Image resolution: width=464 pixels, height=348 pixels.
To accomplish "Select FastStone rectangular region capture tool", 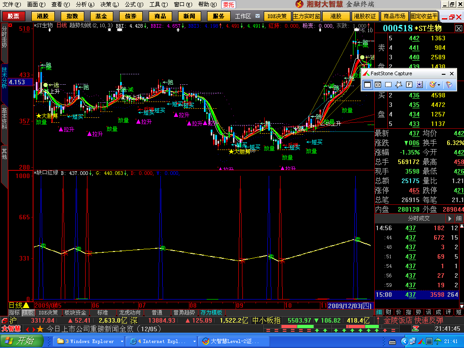I will coord(388,85).
